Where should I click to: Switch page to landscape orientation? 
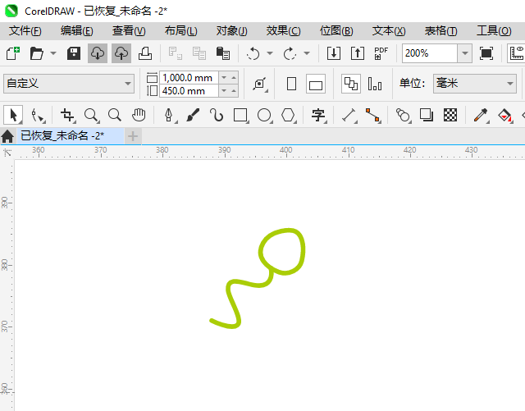[316, 84]
